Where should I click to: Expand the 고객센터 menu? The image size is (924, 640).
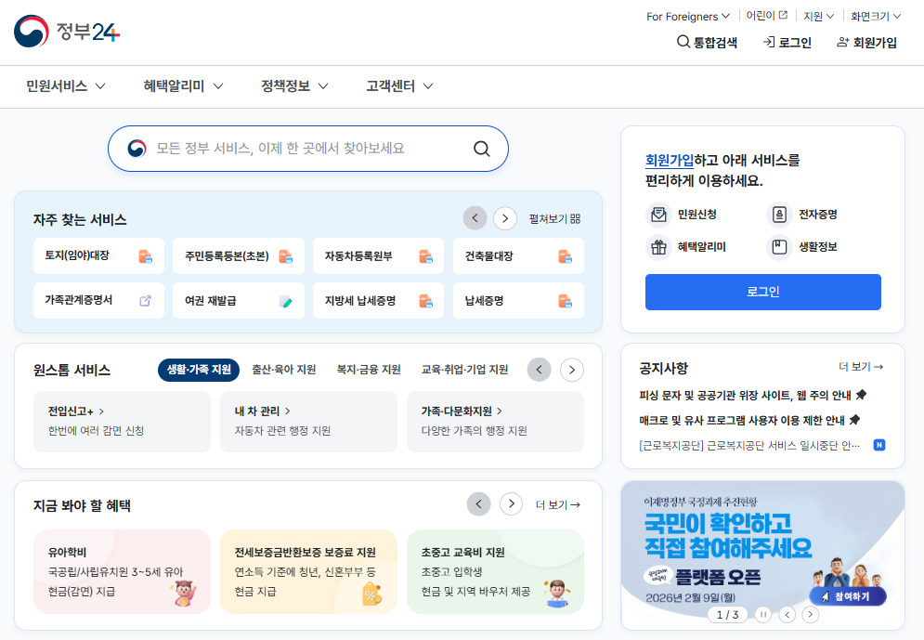point(399,86)
